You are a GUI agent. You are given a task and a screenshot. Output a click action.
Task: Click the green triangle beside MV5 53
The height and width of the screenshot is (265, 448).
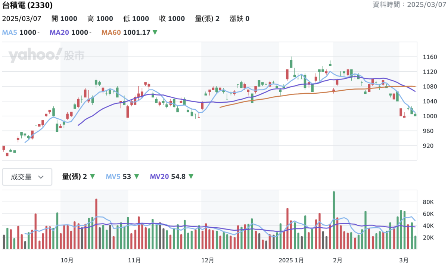point(137,177)
